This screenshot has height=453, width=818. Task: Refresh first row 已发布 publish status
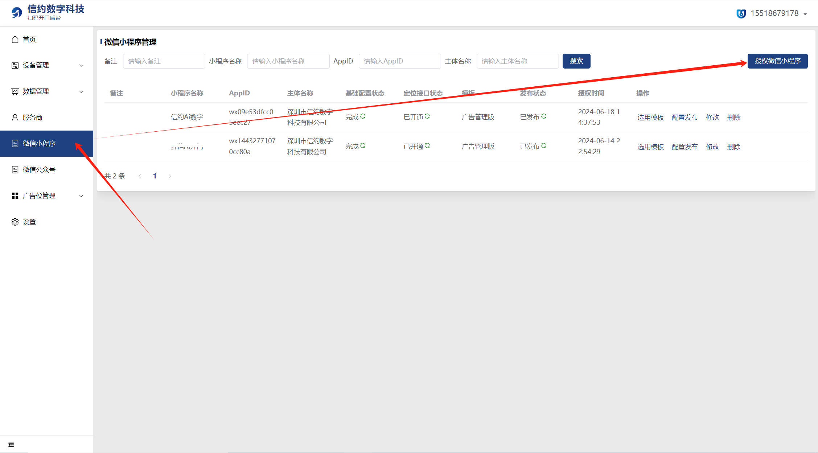click(x=544, y=116)
